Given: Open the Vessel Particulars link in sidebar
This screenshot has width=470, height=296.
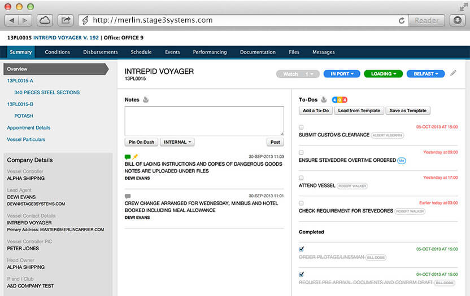Looking at the screenshot, I should (x=26, y=139).
